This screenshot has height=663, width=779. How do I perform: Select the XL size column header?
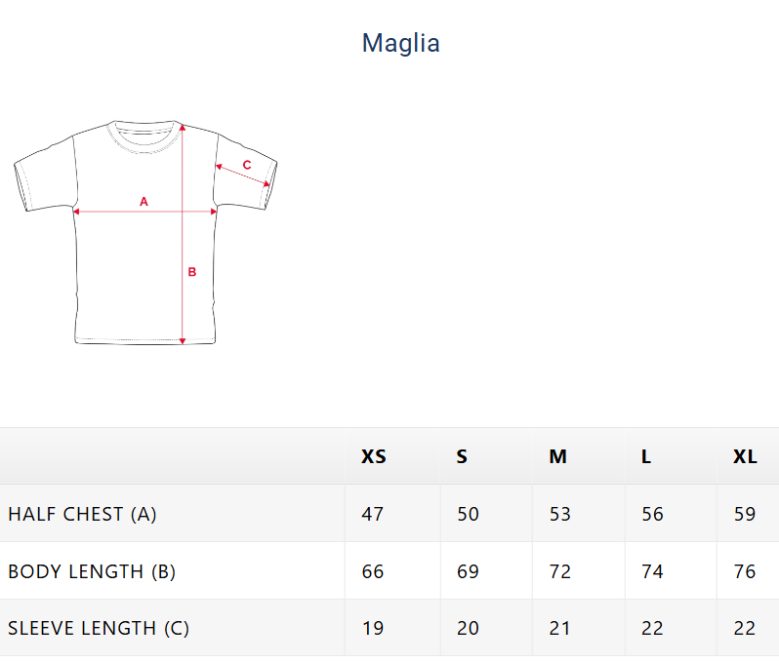pos(745,456)
